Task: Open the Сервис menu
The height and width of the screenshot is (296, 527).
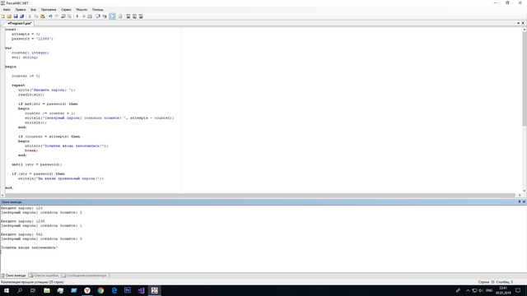Action: [x=66, y=10]
